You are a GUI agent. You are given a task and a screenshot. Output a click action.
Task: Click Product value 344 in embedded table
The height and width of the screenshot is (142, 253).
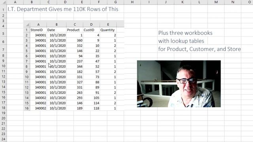click(79, 67)
